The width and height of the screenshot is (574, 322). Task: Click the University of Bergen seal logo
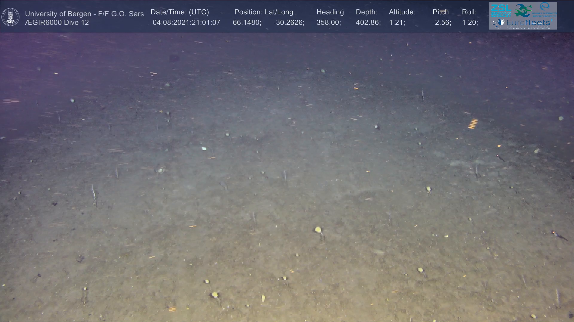click(x=10, y=17)
